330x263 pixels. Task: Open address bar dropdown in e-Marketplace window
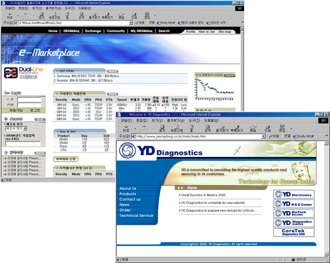(x=131, y=22)
